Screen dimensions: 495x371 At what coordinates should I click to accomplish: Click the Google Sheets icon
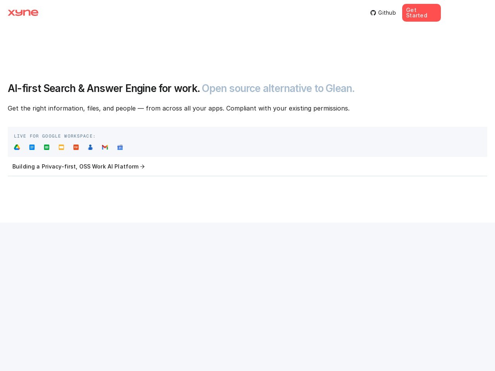click(x=47, y=147)
